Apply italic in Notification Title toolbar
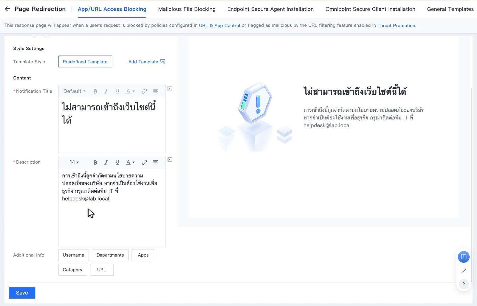477x306 pixels. coord(106,91)
